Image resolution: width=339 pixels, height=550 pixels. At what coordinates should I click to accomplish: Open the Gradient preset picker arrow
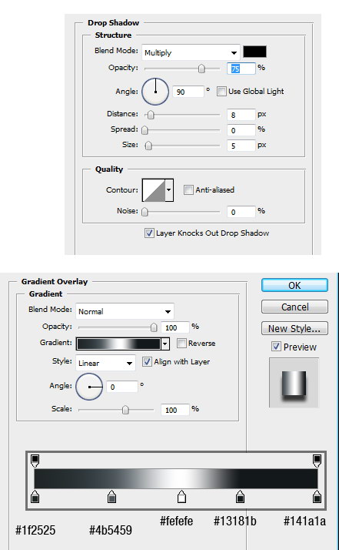click(165, 344)
